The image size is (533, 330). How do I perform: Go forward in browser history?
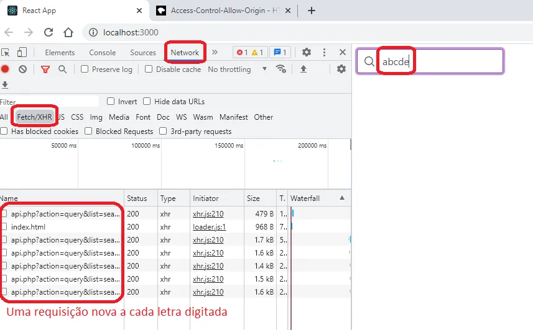(29, 32)
